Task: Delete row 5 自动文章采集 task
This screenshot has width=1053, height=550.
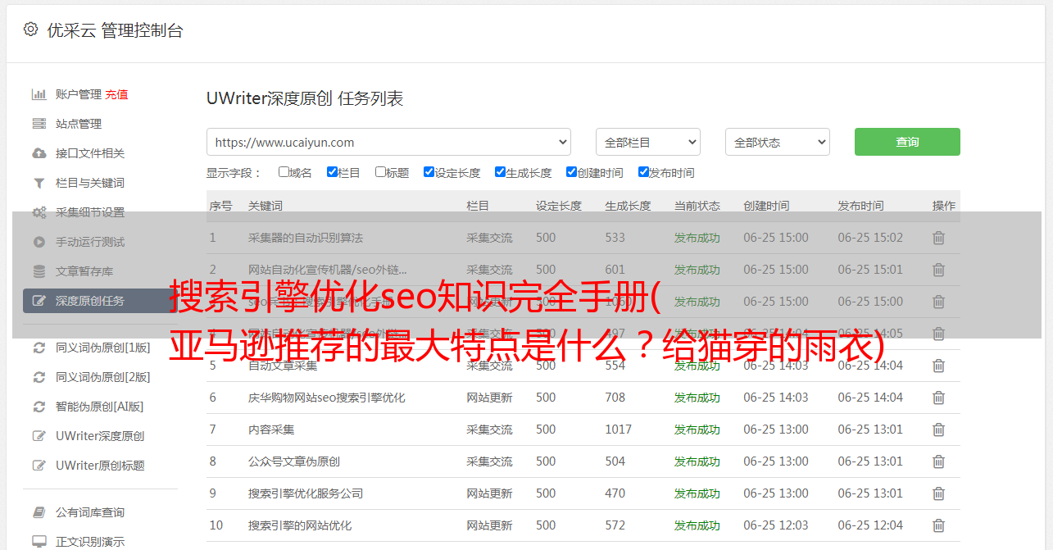Action: coord(939,366)
